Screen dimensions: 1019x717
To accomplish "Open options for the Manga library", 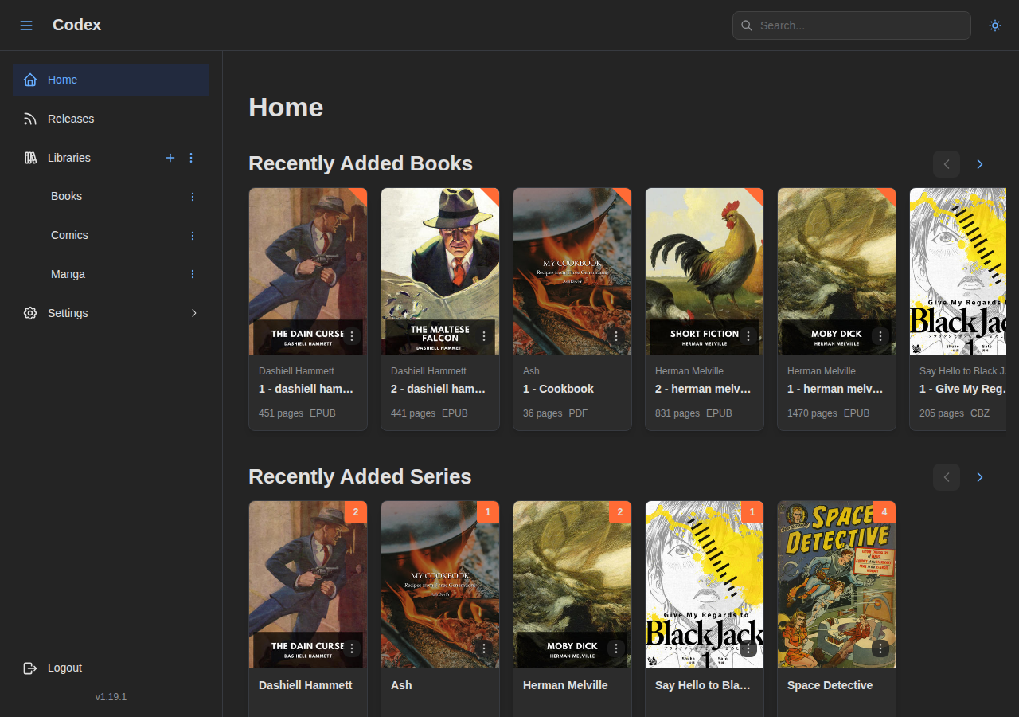I will point(192,274).
